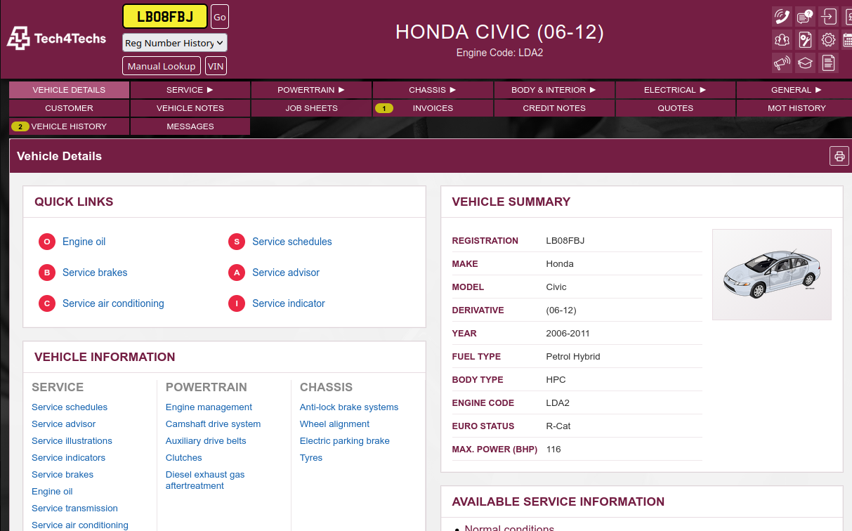
Task: Click the LB08FBJ registration plate field
Action: [x=165, y=17]
